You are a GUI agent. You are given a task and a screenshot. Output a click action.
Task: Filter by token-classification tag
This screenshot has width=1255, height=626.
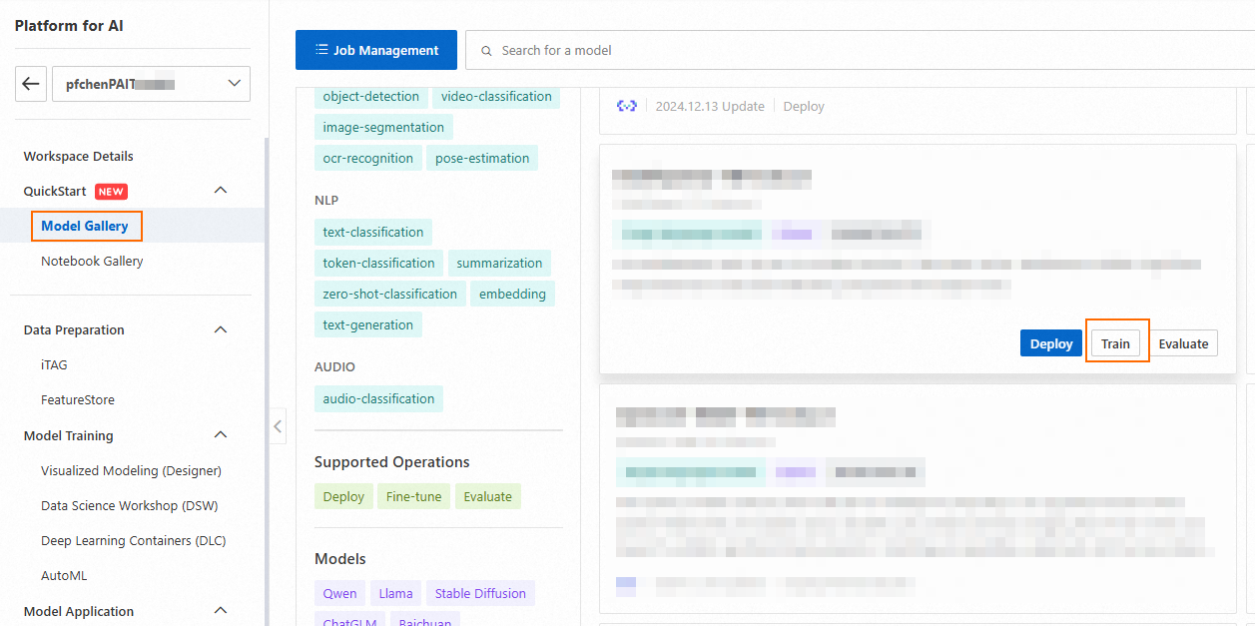click(x=379, y=263)
